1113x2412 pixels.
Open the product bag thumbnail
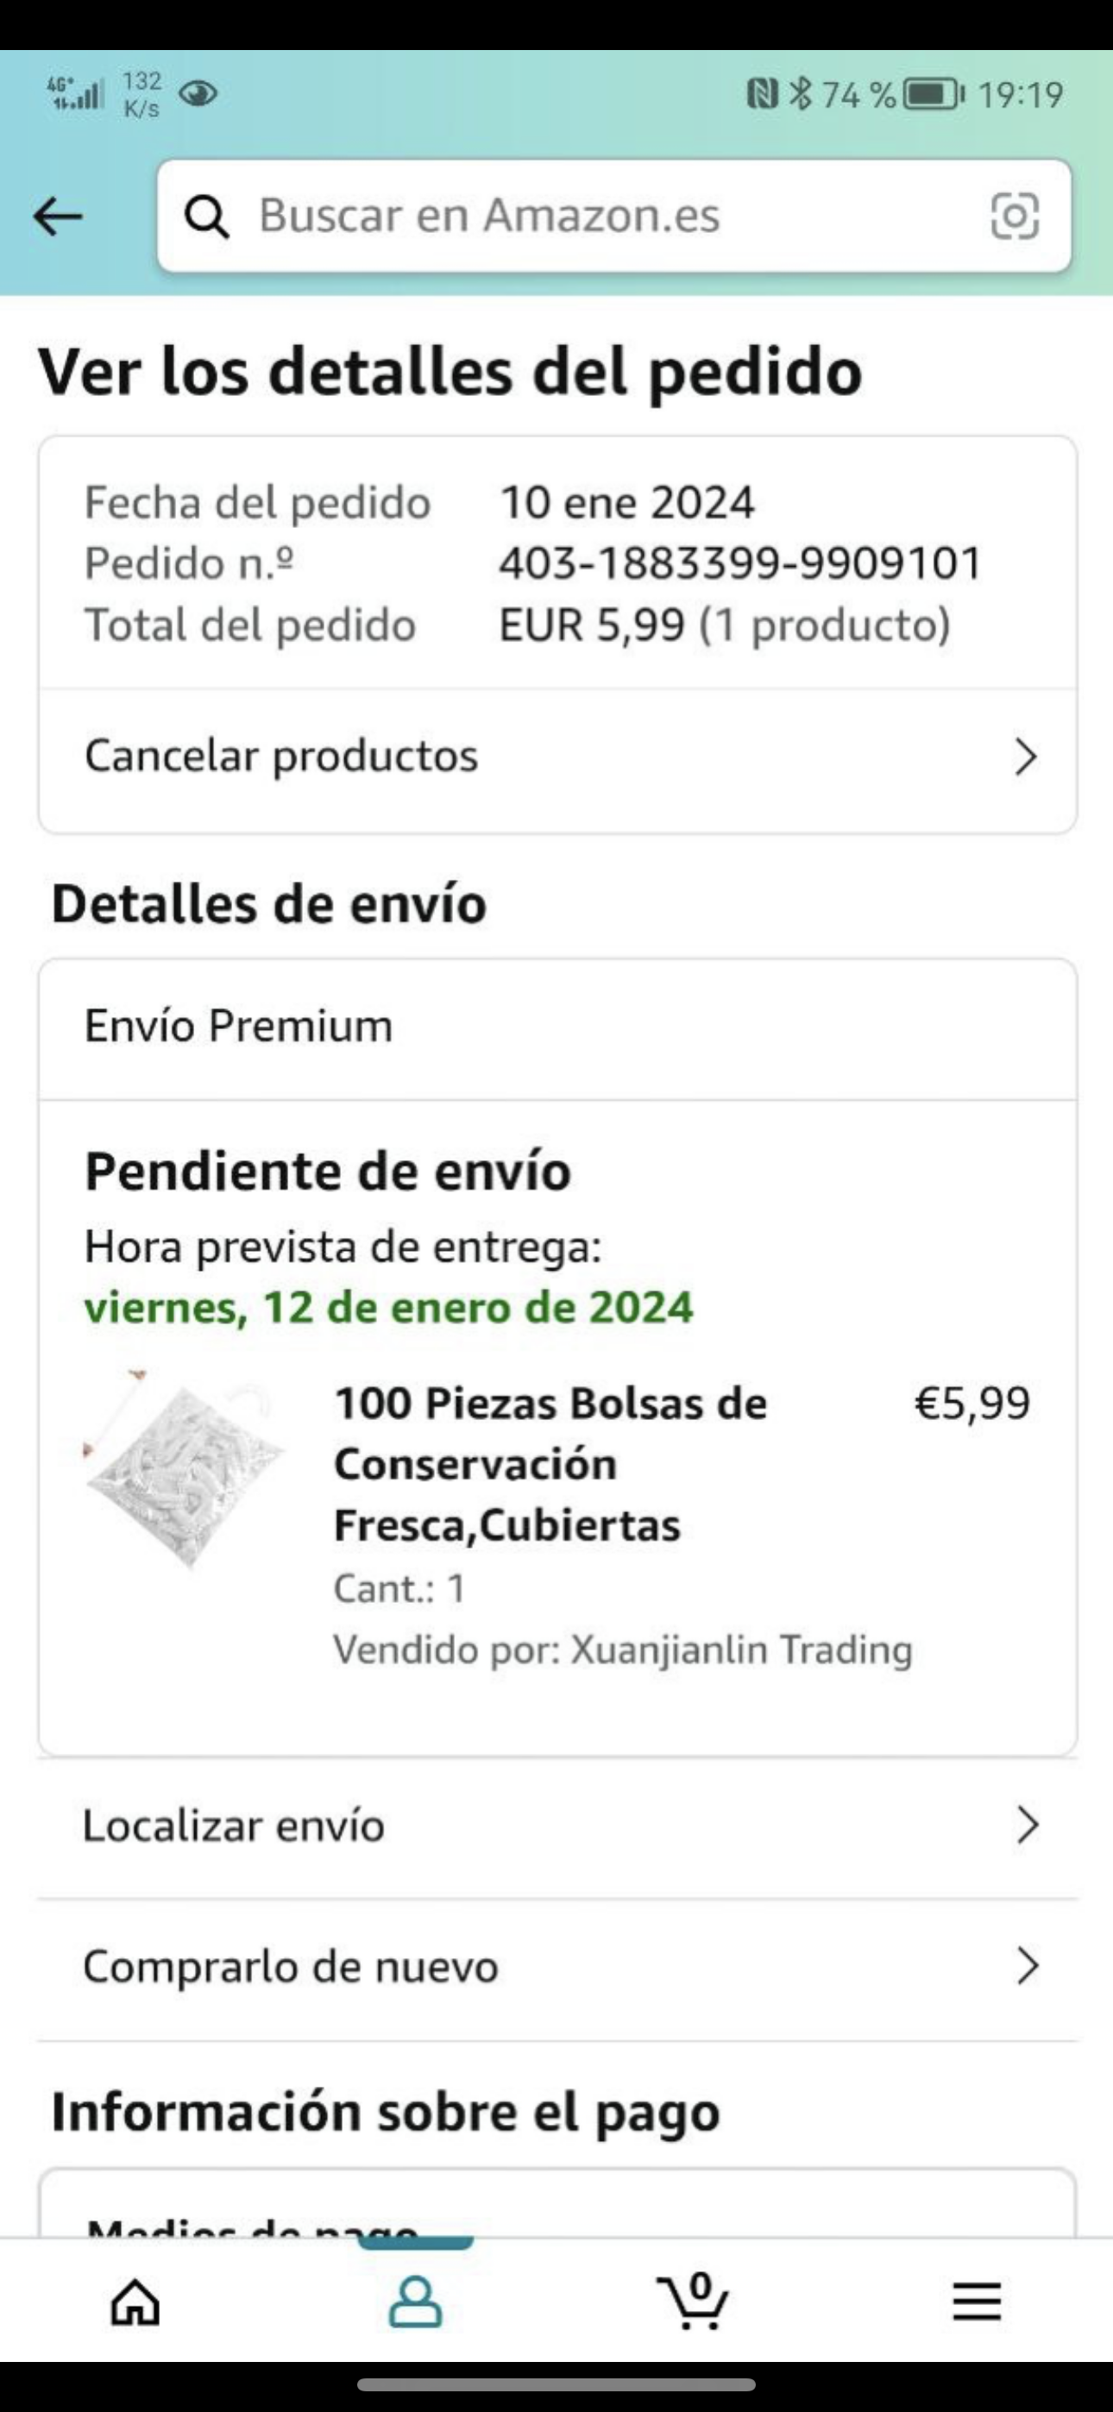[x=185, y=1470]
